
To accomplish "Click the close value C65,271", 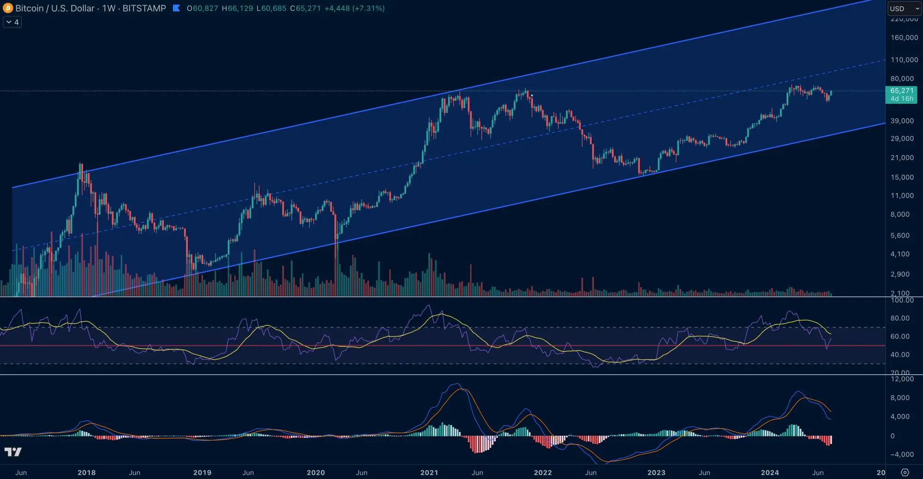I will 305,8.
